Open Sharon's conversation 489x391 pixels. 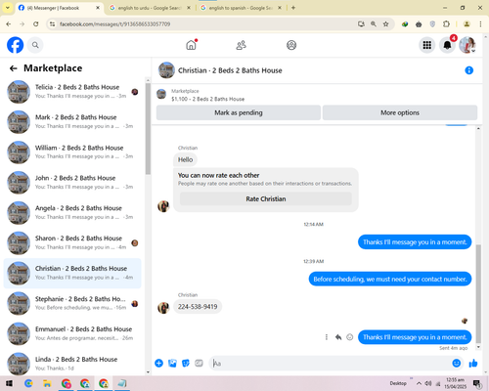click(x=72, y=242)
